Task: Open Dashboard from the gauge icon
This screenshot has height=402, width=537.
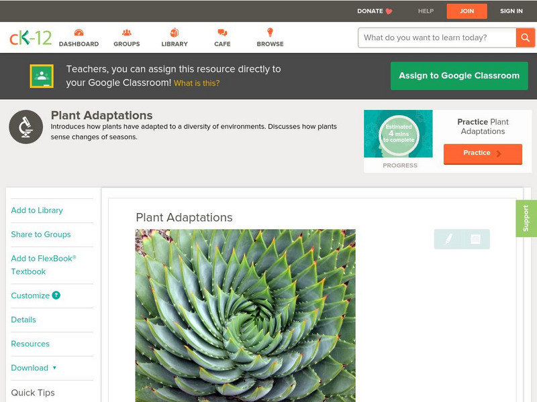Action: coord(79,33)
